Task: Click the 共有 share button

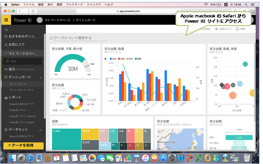Action: pyautogui.click(x=240, y=29)
